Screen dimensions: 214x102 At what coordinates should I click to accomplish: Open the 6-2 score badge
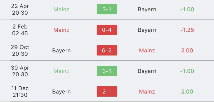107,50
